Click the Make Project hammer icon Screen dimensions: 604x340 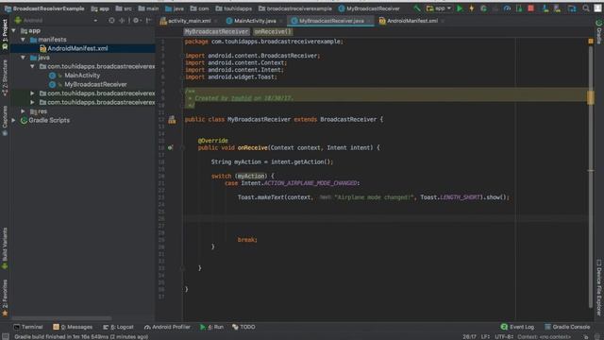tap(417, 8)
